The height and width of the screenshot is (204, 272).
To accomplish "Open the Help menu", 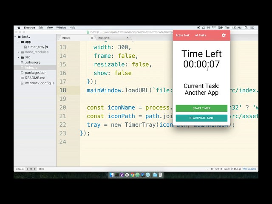I will point(72,28).
